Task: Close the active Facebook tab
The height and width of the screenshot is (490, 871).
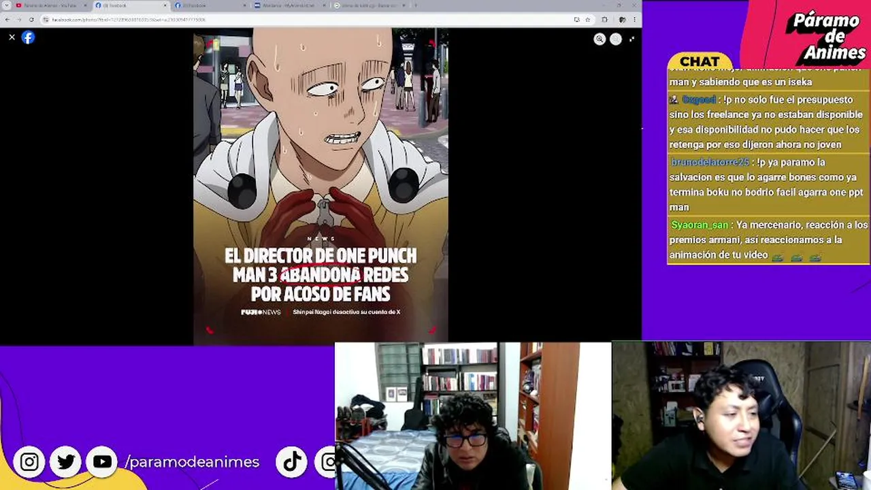Action: pyautogui.click(x=165, y=5)
